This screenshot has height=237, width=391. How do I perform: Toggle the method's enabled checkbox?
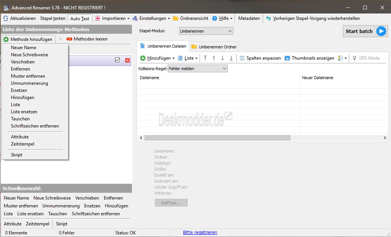[x=118, y=60]
